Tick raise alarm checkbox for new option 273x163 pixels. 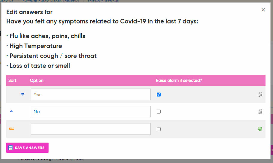click(159, 129)
